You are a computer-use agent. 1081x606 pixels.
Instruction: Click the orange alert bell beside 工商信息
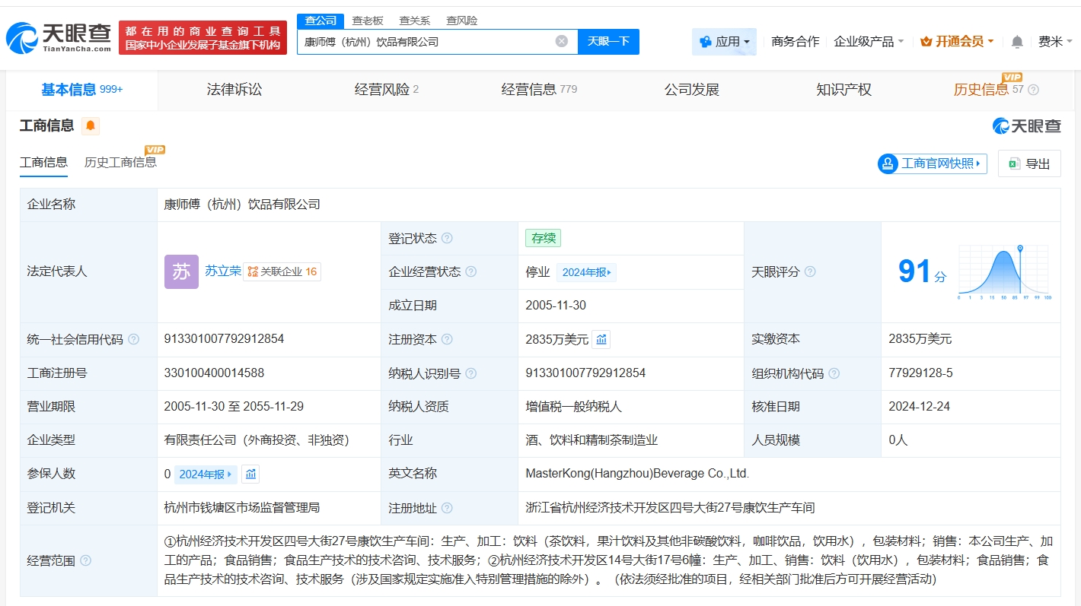[x=91, y=126]
